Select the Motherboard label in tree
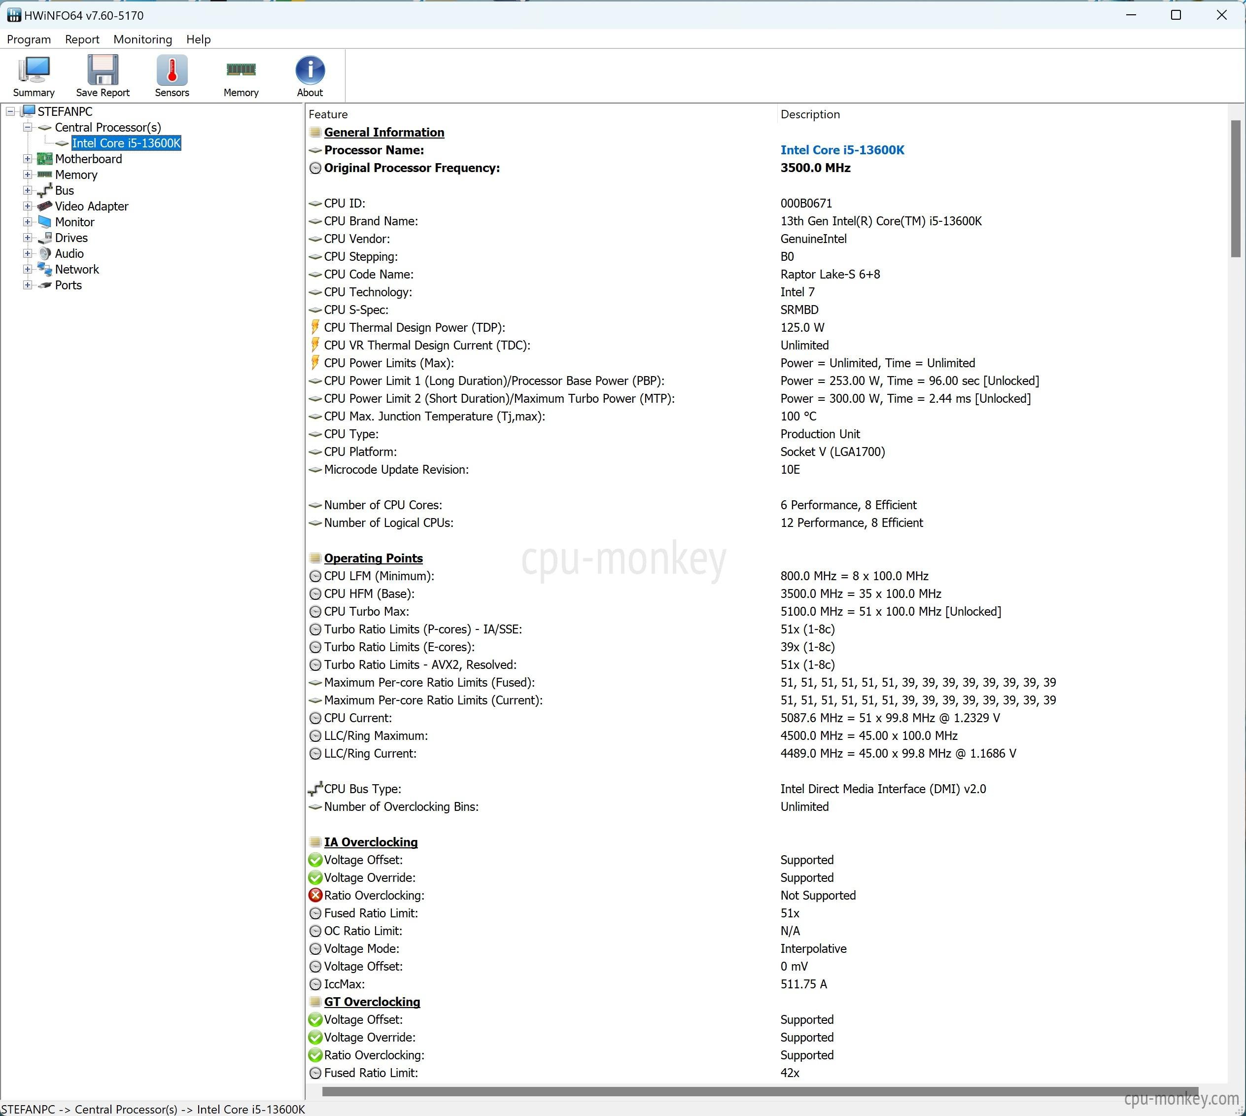 [x=88, y=159]
